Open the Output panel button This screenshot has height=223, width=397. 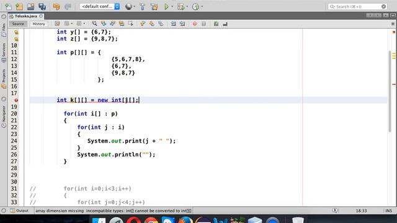[19, 211]
